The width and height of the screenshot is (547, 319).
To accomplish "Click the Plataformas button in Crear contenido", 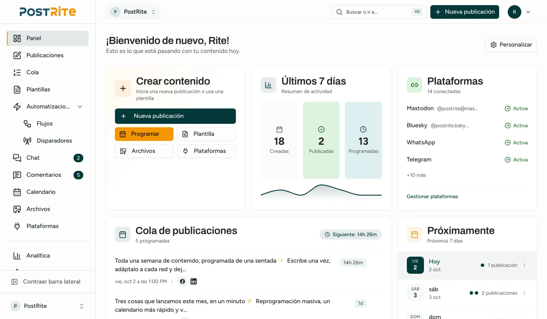I will pos(206,151).
